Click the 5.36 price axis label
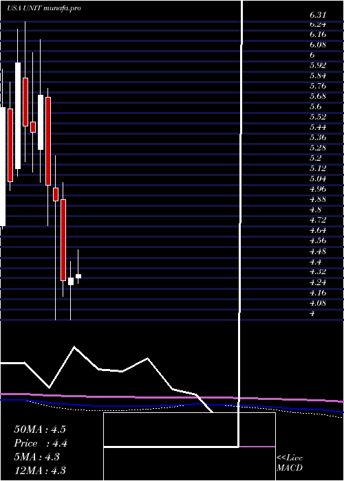 point(318,137)
